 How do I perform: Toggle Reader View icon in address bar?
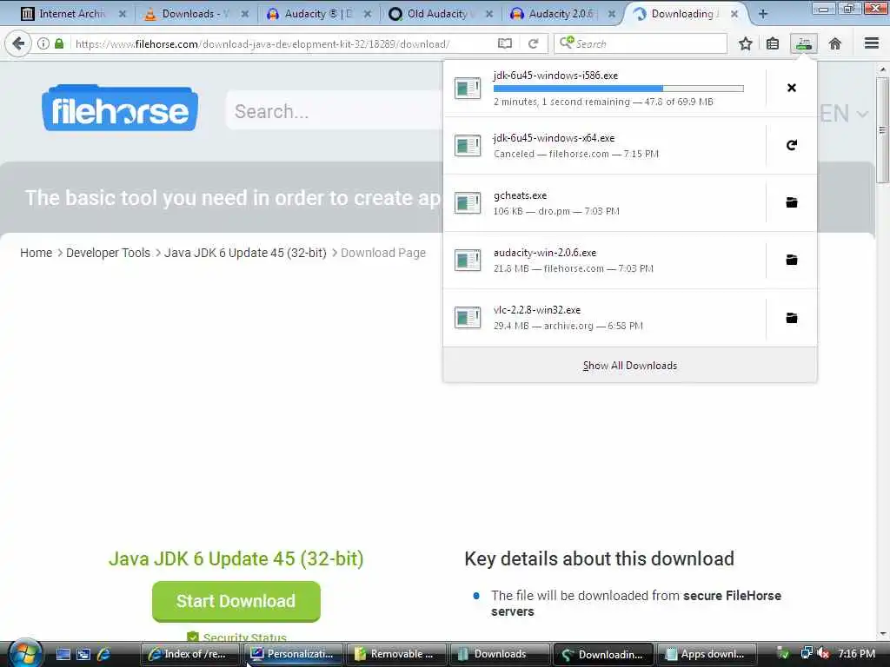[505, 43]
